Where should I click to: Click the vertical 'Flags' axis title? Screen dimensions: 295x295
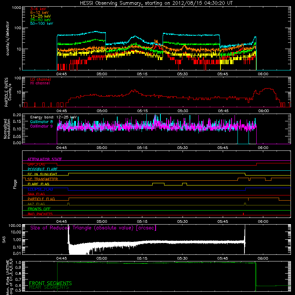pyautogui.click(x=15, y=184)
